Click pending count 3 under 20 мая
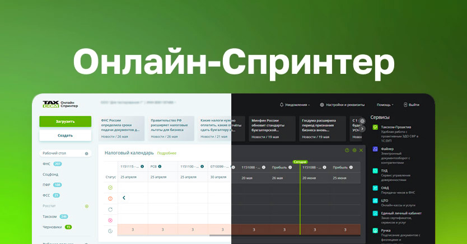The width and height of the screenshot is (467, 244). point(254,229)
